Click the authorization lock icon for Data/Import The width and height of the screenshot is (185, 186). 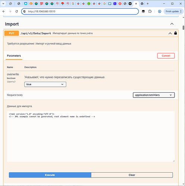tap(175, 33)
